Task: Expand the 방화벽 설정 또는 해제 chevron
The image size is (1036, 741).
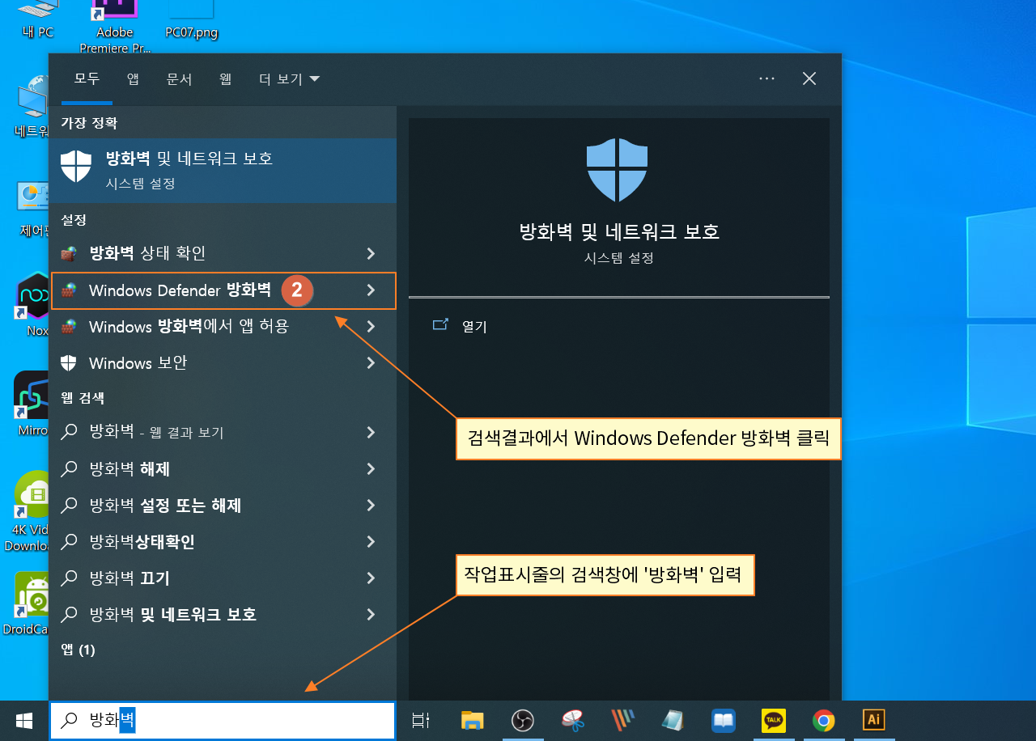Action: pyautogui.click(x=371, y=506)
